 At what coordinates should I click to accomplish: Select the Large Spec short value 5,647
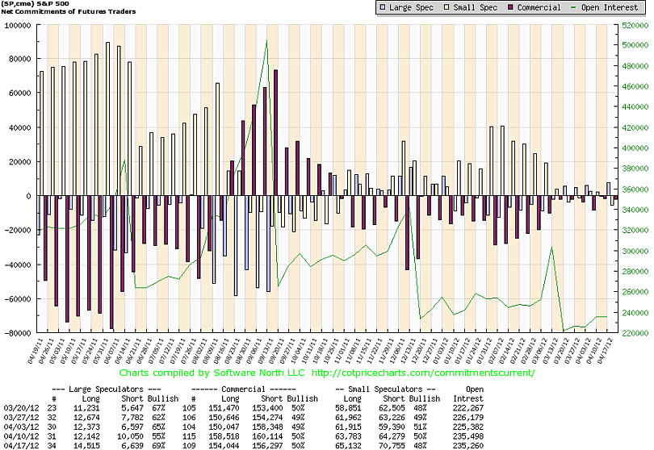click(132, 408)
